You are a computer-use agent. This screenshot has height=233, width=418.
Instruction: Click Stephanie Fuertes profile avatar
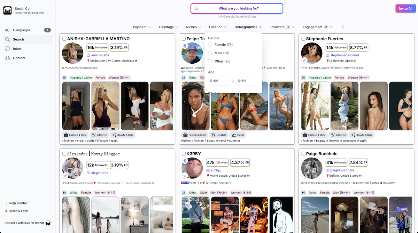pyautogui.click(x=312, y=53)
